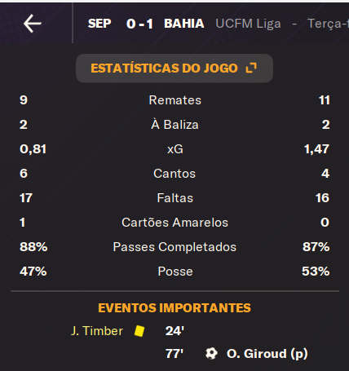Click the back arrow icon
Image resolution: width=349 pixels, height=371 pixels.
tap(33, 24)
